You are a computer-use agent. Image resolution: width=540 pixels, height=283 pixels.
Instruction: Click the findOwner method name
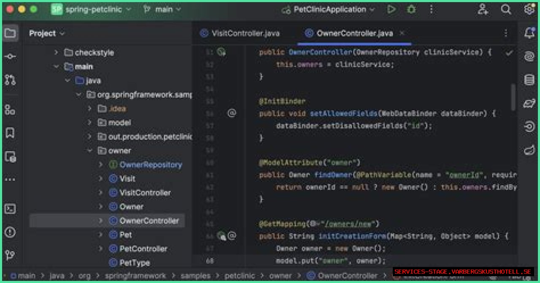(x=333, y=175)
